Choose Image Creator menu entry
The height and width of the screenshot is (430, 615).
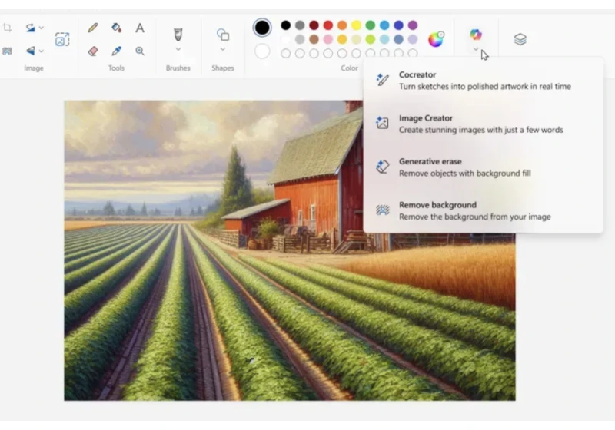[484, 124]
